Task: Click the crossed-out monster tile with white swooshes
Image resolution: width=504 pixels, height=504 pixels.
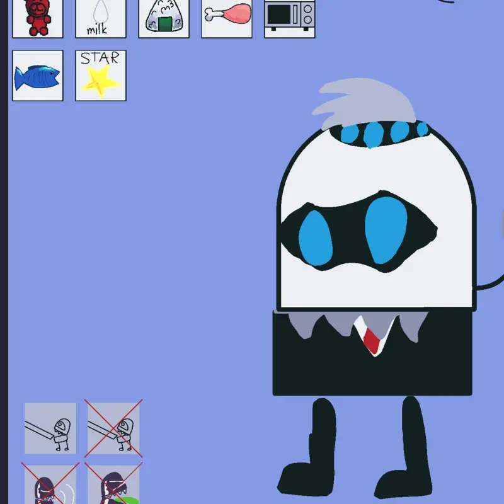Action: pyautogui.click(x=50, y=484)
